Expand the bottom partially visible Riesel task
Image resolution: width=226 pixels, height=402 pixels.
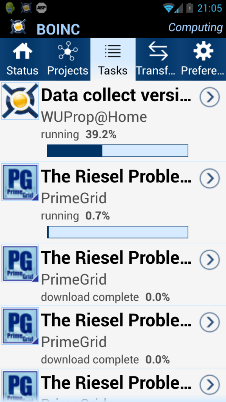click(x=210, y=384)
